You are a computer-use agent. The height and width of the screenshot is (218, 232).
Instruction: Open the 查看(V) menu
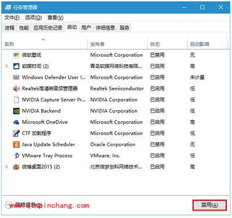coord(55,17)
